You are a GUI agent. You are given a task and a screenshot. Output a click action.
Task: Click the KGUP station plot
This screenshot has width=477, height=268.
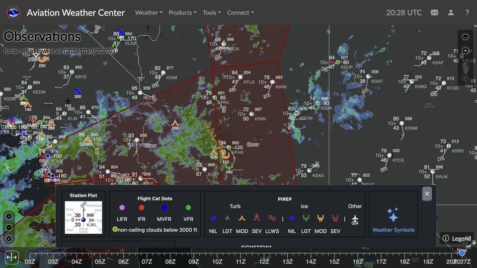[337, 62]
